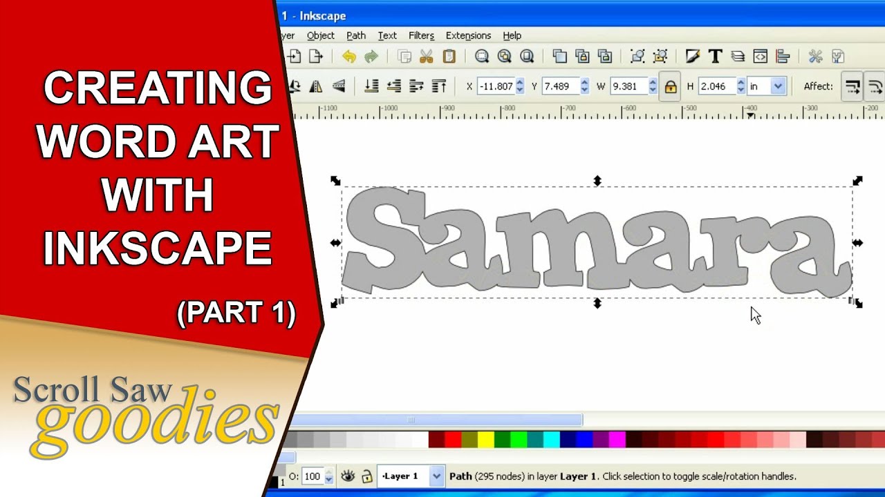The height and width of the screenshot is (497, 885).
Task: Click the opacity spinner arrows
Action: [x=328, y=476]
